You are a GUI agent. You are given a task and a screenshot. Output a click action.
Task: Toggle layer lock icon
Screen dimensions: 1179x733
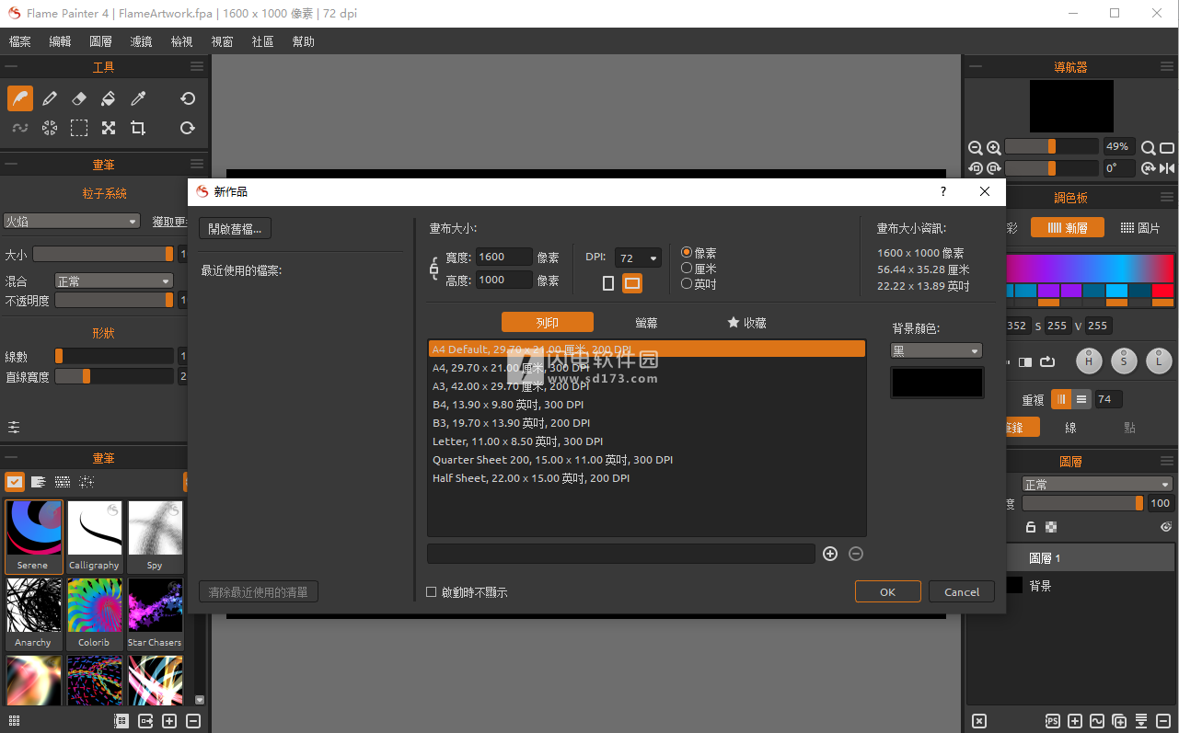coord(1031,527)
